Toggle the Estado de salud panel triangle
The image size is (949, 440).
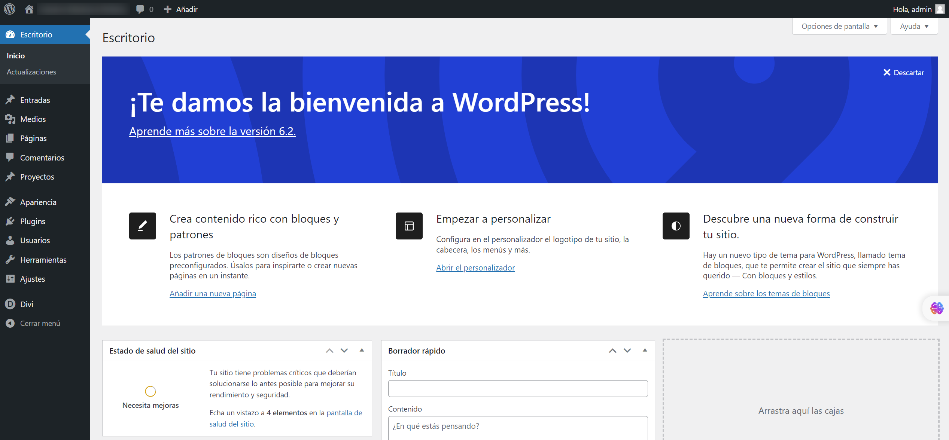[x=362, y=350]
